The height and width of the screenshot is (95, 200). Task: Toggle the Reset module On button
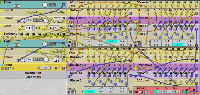[45, 68]
